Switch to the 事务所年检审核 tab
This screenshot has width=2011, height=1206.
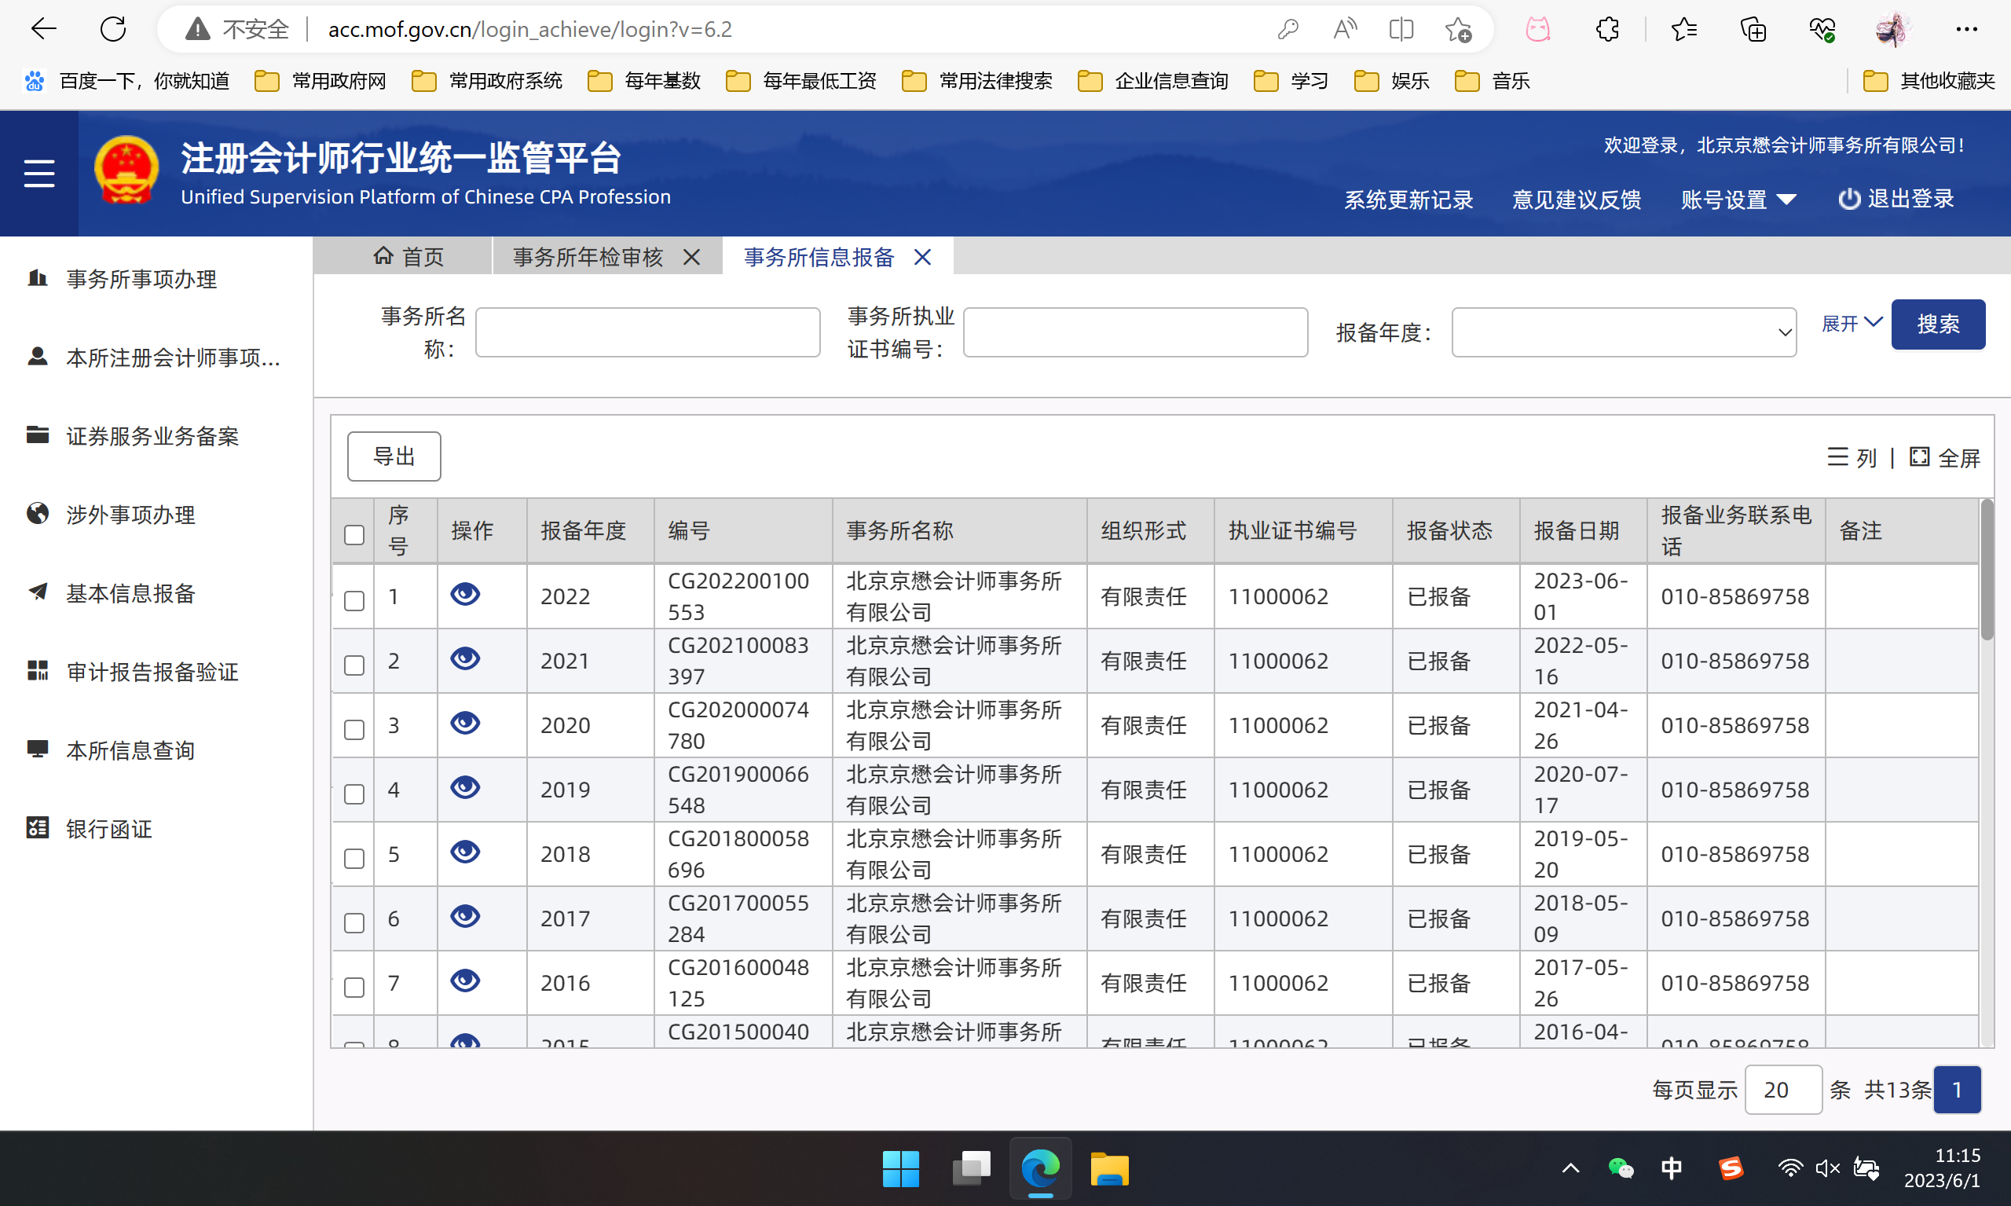(588, 258)
